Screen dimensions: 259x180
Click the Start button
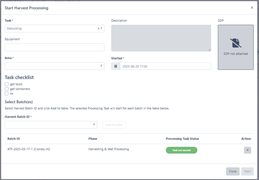[x=247, y=171]
